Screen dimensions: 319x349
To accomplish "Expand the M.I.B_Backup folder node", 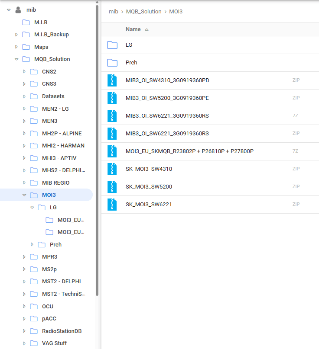I will [16, 35].
